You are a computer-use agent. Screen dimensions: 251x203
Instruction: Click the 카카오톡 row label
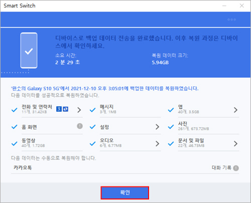pos(23,167)
